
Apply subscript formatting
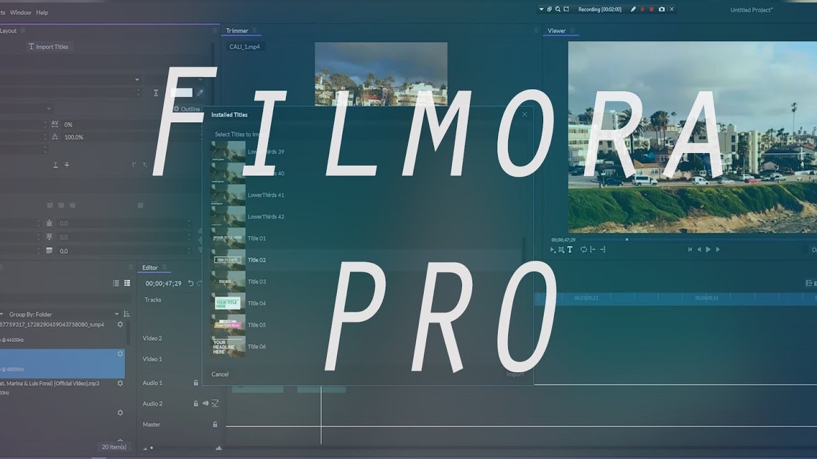point(146,165)
